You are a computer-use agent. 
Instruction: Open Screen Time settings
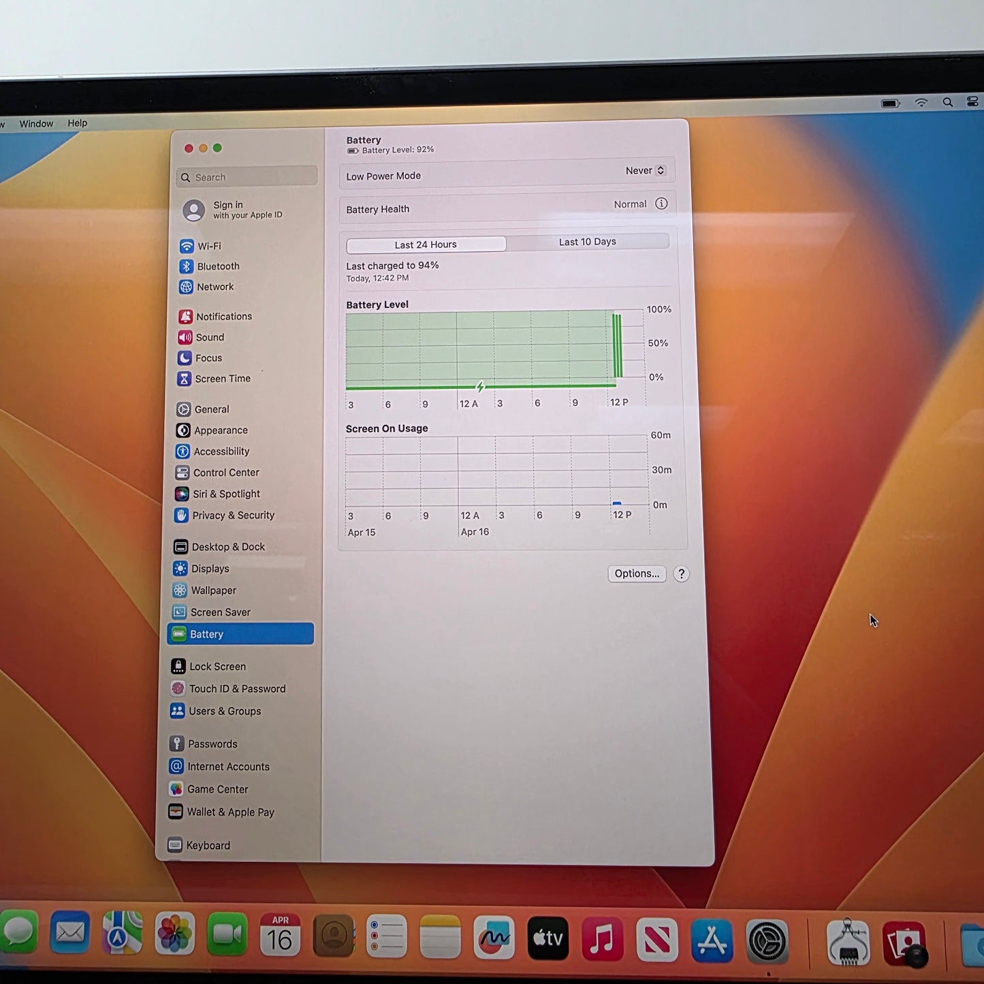point(223,379)
